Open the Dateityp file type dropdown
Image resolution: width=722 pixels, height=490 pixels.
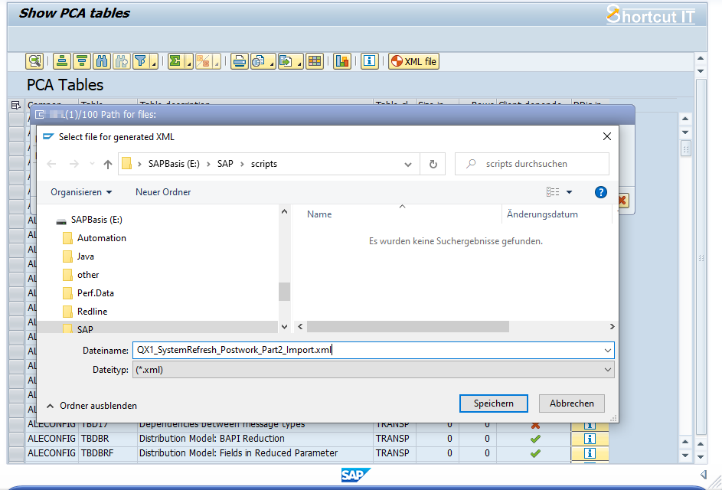(606, 369)
